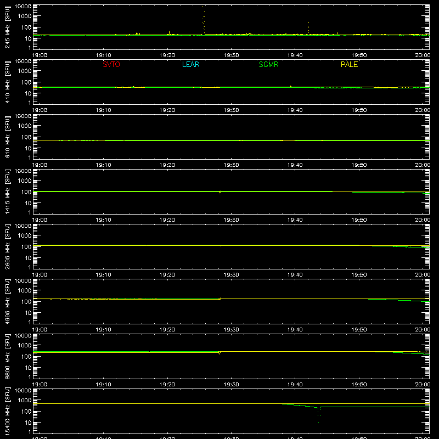The image size is (439, 439).
Task: Select the 4995 MHz [SFU] axis title
Action: [x=7, y=302]
